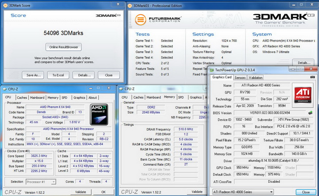
Task: Click Validate in left CPU-Z window
Action: click(x=81, y=192)
